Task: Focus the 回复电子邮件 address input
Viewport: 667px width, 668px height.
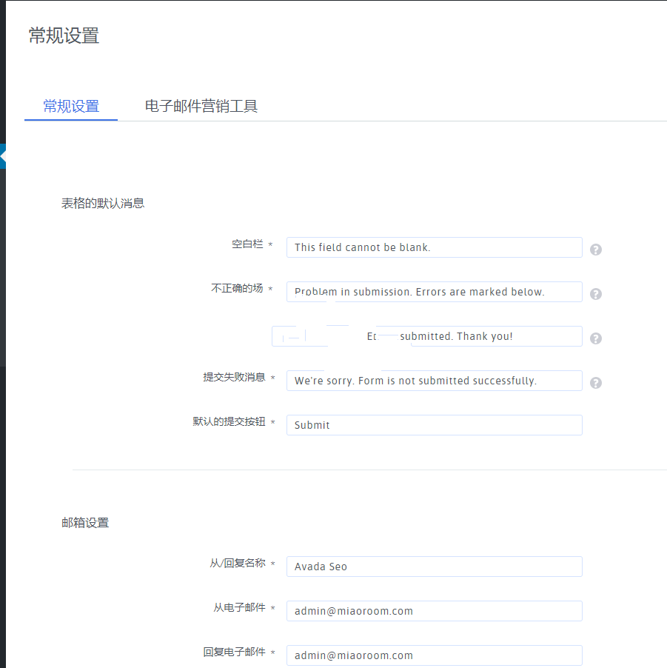Action: [434, 655]
